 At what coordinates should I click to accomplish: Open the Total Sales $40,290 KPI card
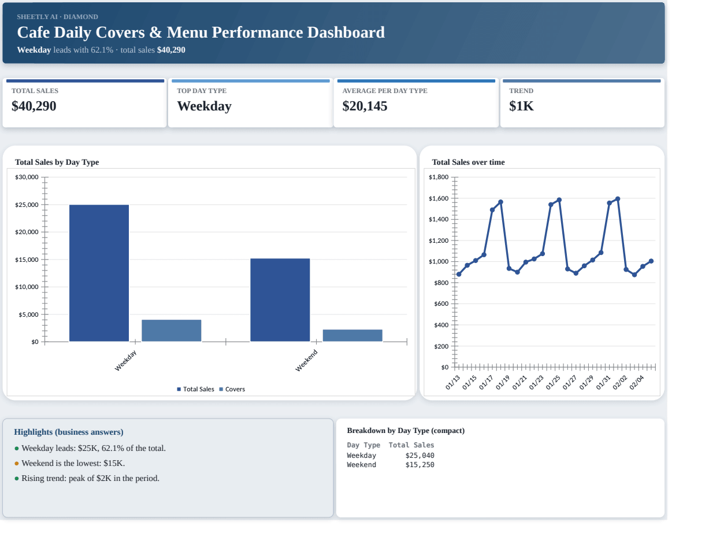[84, 103]
